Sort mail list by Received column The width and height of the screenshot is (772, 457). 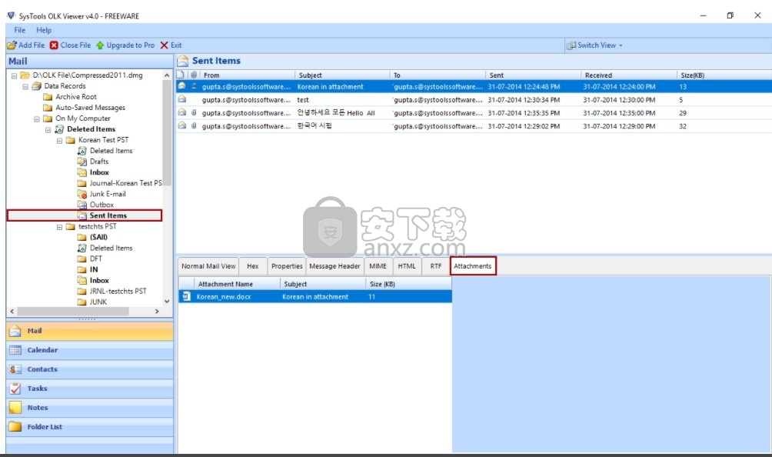pyautogui.click(x=629, y=75)
